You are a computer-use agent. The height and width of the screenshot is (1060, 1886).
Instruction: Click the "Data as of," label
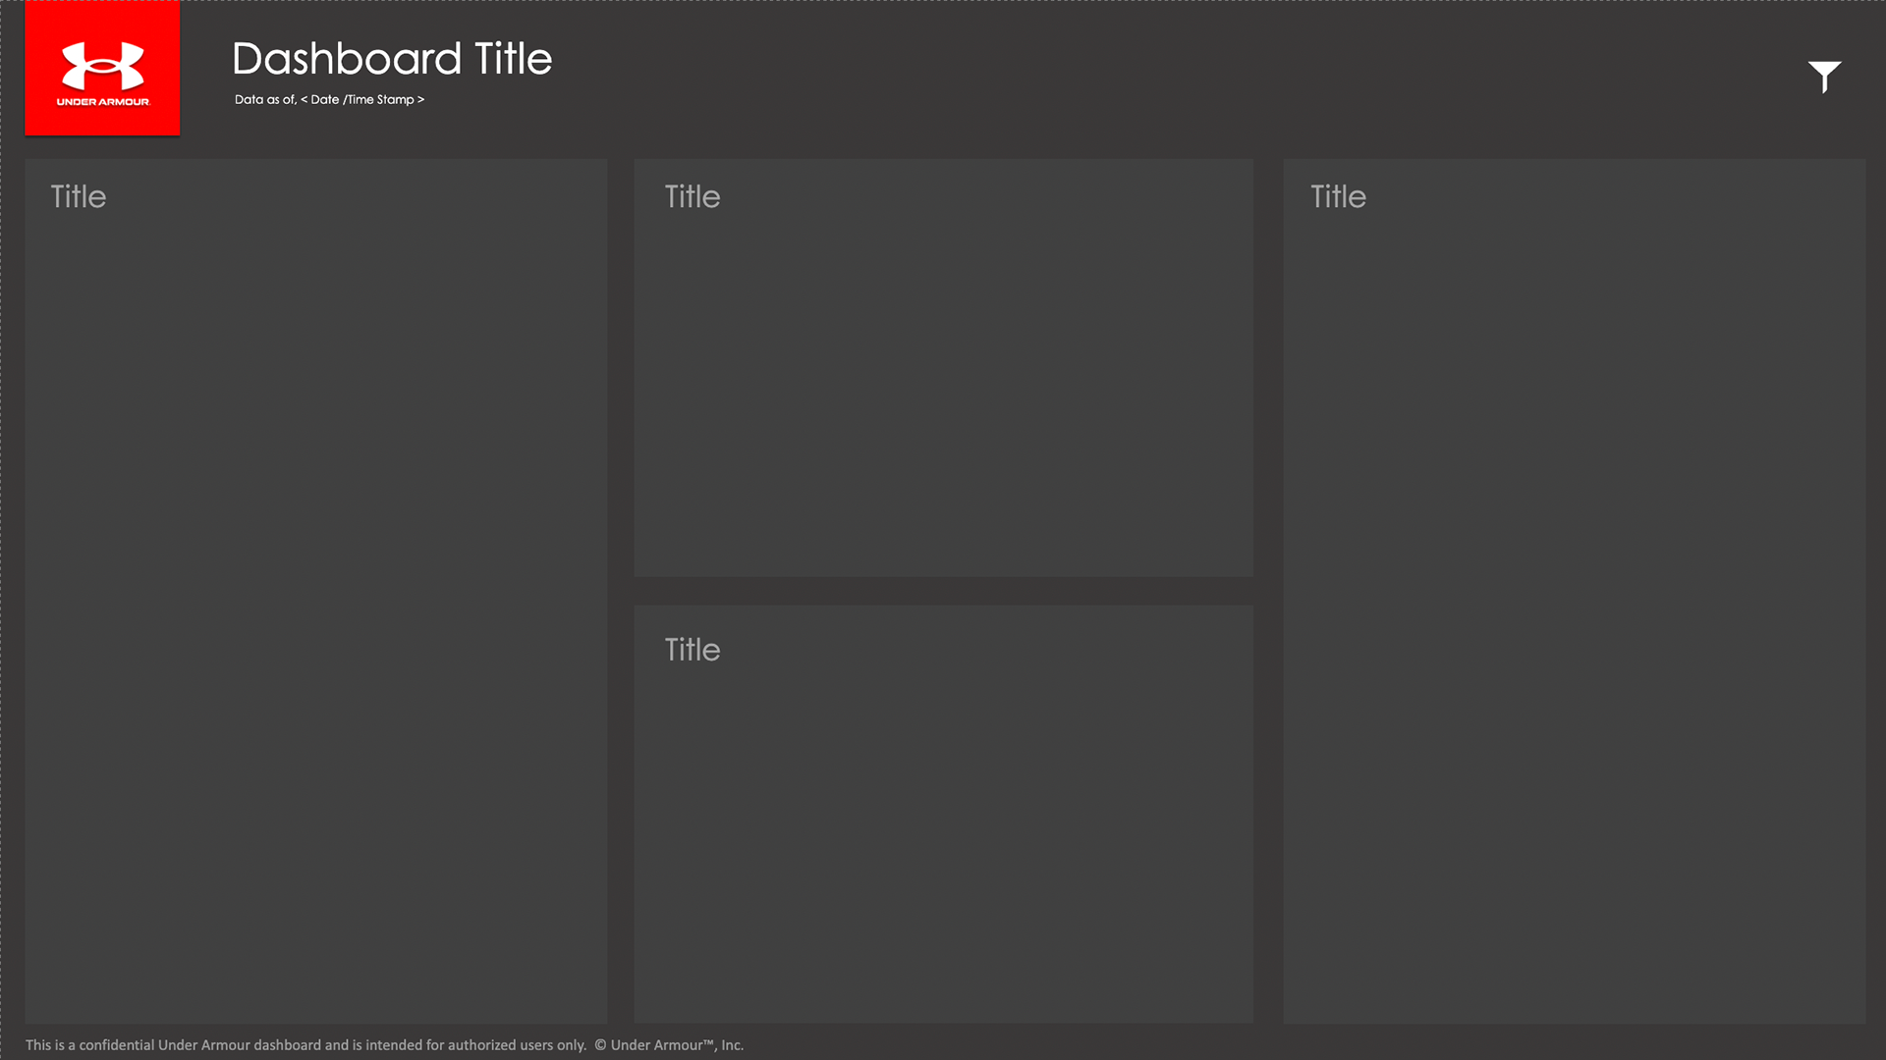click(265, 99)
